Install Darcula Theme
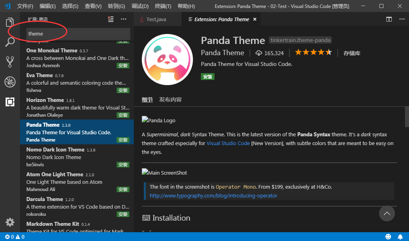Image resolution: width=409 pixels, height=241 pixels. (x=123, y=214)
